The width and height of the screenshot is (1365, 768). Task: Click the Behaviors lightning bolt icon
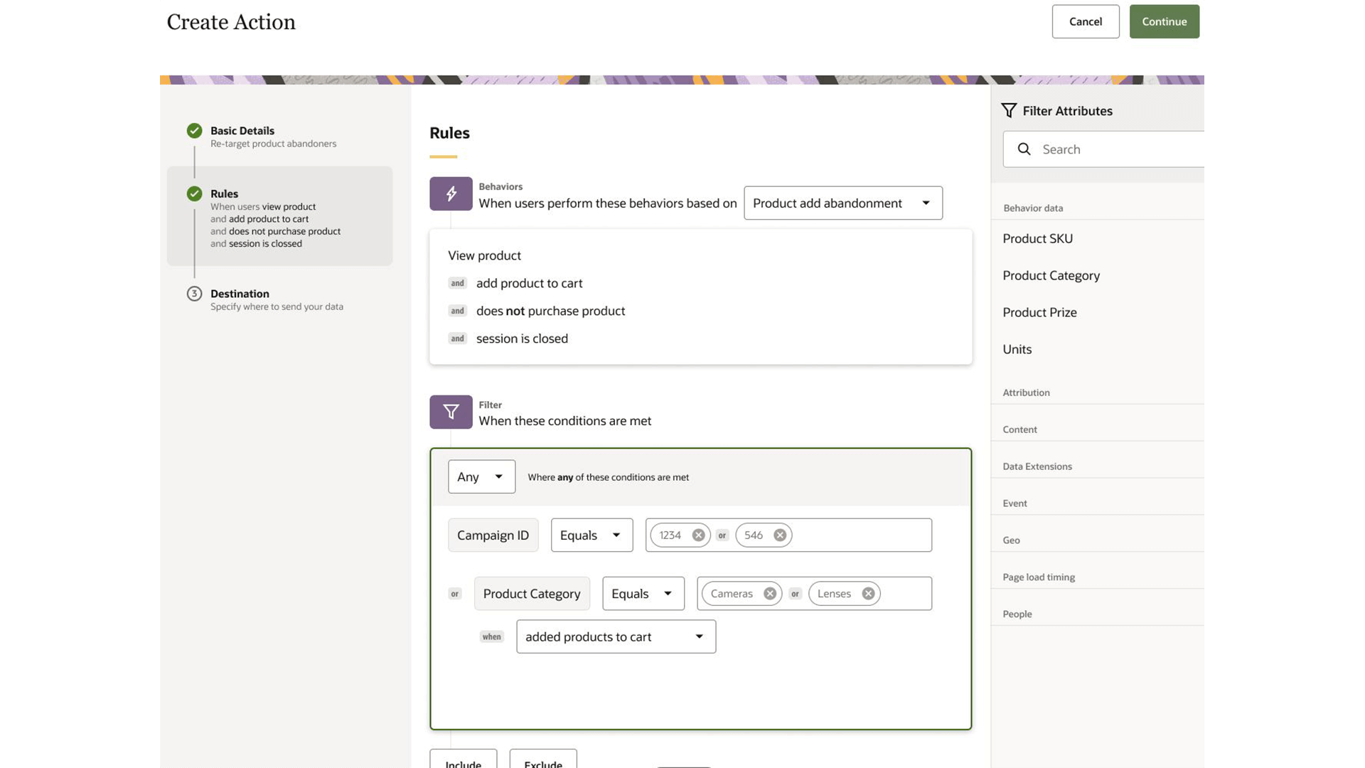[450, 193]
